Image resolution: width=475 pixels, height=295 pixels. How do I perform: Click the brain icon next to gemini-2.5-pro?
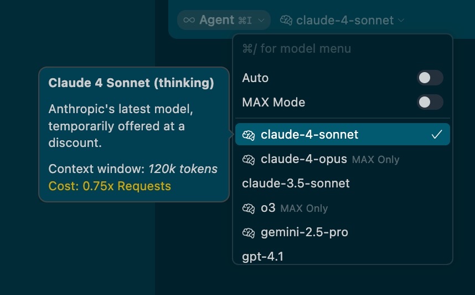coord(249,233)
